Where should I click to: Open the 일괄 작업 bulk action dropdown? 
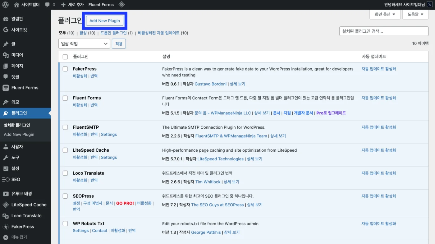84,44
